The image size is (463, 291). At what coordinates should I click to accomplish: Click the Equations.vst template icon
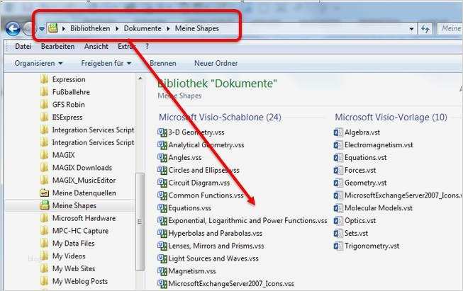[338, 158]
